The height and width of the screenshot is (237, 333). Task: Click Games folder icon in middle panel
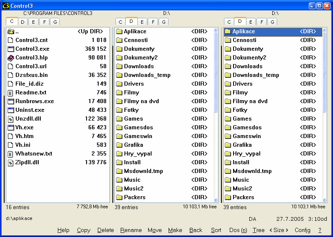coord(119,119)
